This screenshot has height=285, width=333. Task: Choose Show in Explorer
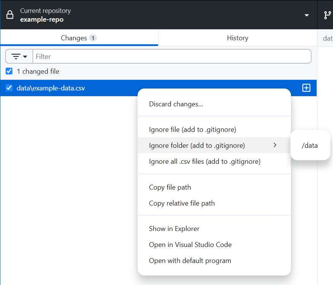click(x=174, y=229)
